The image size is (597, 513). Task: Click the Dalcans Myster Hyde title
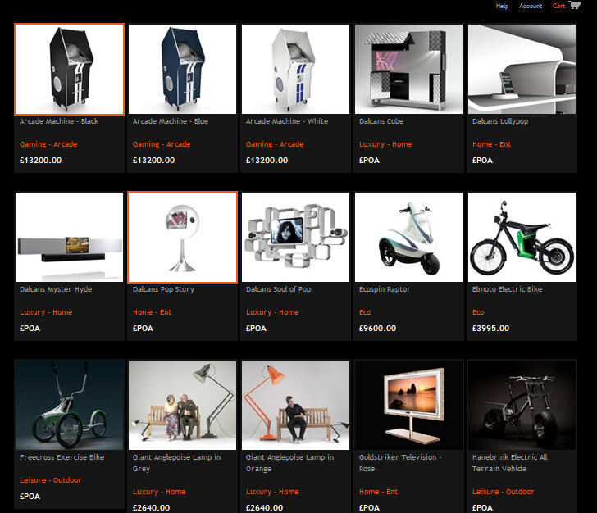(56, 289)
